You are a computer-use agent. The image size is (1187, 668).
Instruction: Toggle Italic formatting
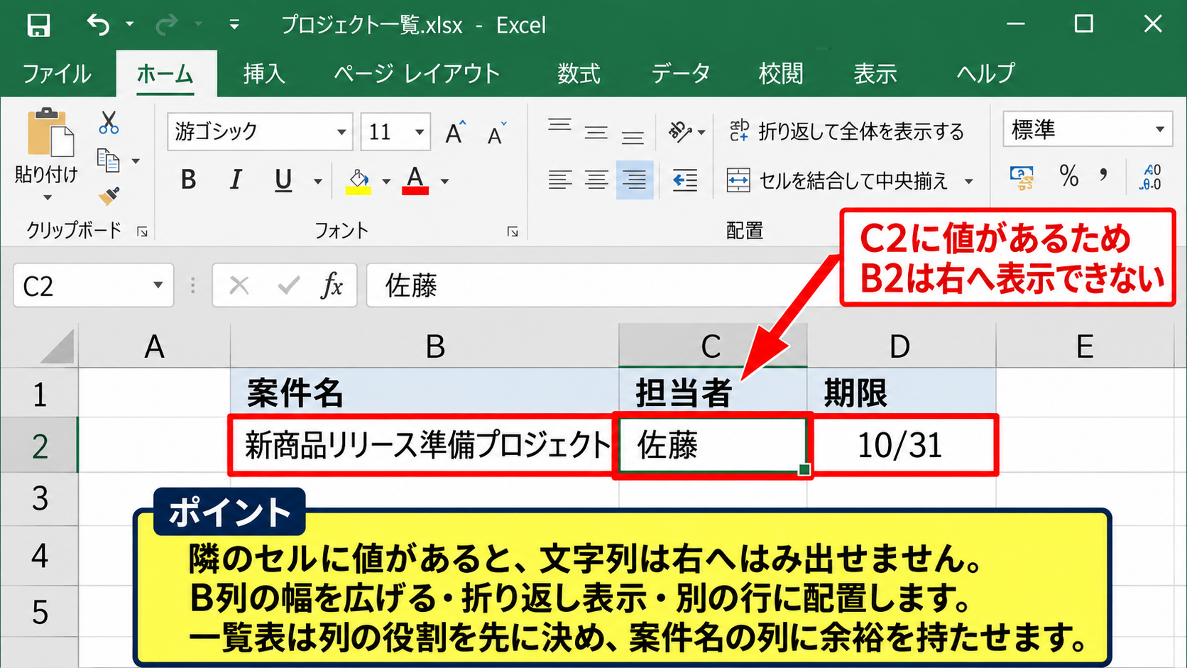[x=236, y=180]
